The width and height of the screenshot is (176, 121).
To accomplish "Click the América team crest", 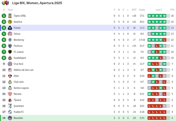I will tap(10, 22).
